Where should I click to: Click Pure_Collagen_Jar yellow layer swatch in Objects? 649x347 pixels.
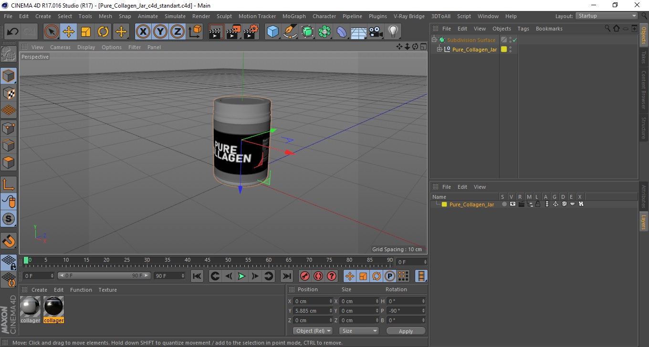point(503,50)
